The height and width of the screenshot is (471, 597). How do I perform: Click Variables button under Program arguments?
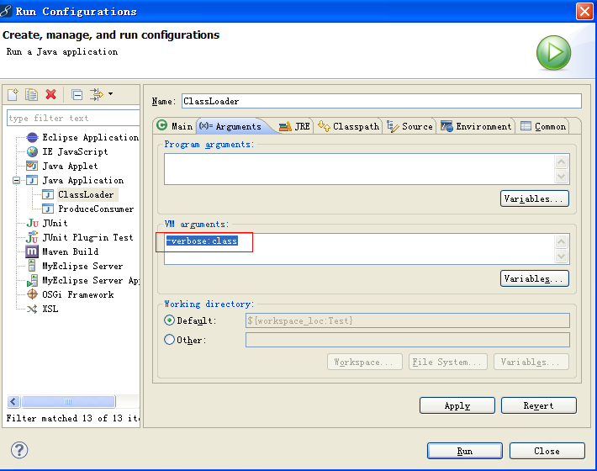pyautogui.click(x=535, y=198)
